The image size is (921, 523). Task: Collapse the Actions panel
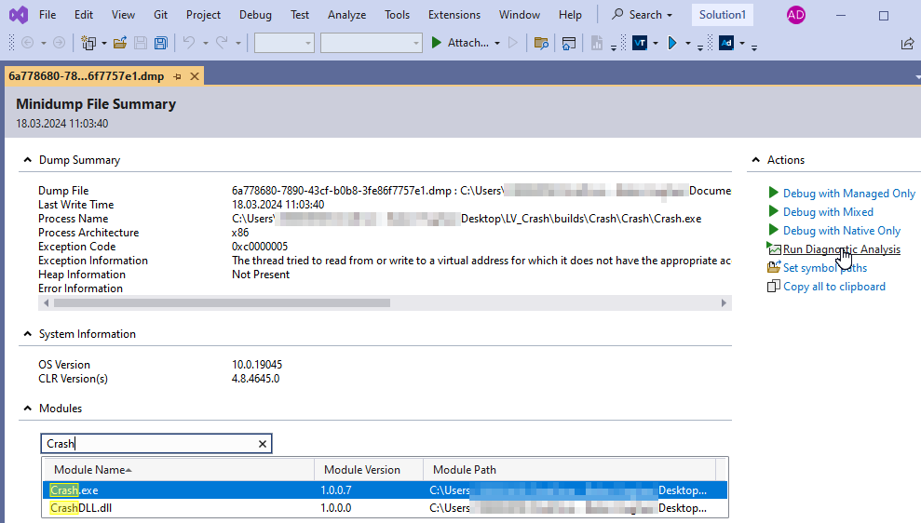pos(754,160)
